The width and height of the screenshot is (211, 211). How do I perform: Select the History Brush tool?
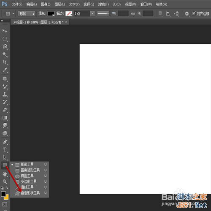tap(5, 102)
